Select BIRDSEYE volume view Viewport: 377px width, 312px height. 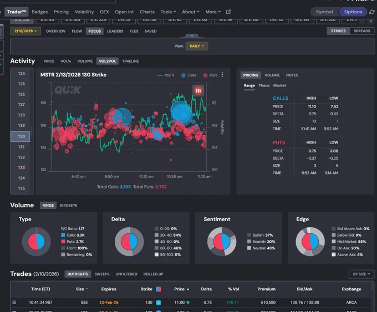pos(69,206)
